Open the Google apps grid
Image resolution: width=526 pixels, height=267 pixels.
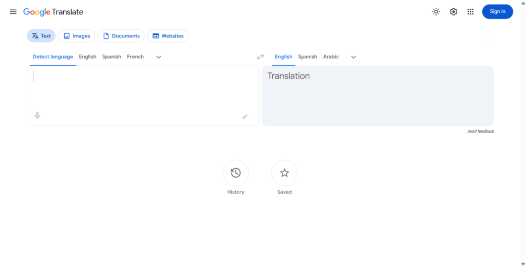(471, 12)
